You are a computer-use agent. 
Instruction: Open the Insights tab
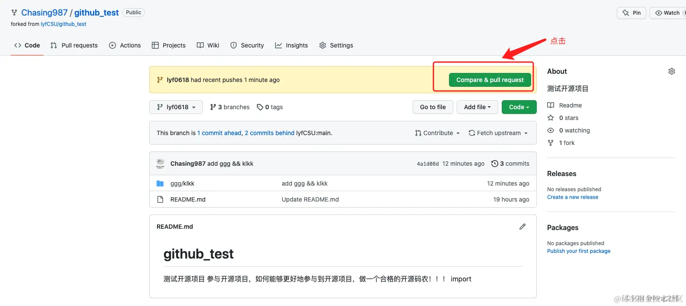[x=292, y=45]
